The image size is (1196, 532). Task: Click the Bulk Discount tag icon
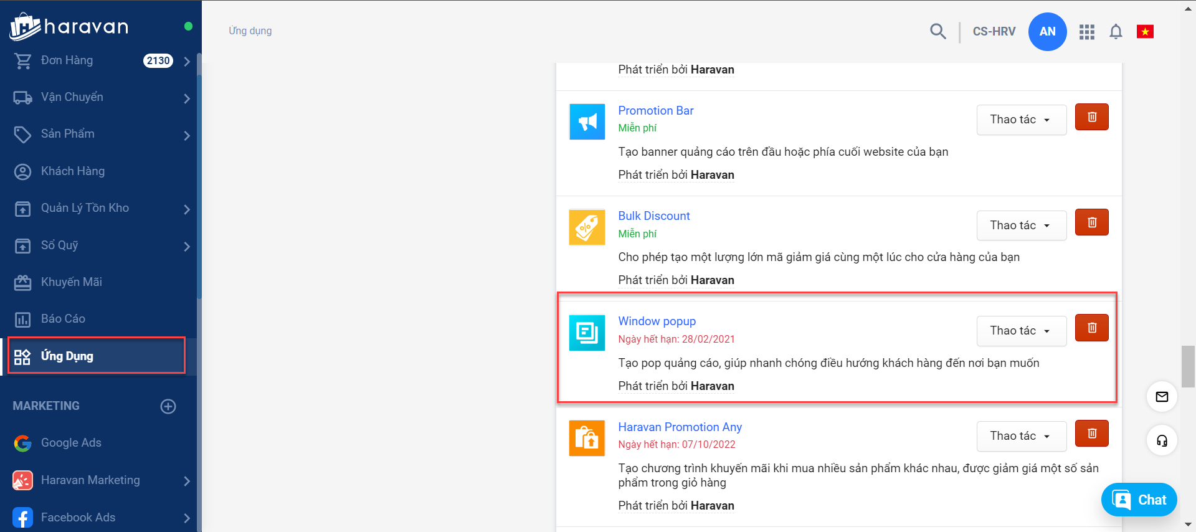tap(587, 227)
